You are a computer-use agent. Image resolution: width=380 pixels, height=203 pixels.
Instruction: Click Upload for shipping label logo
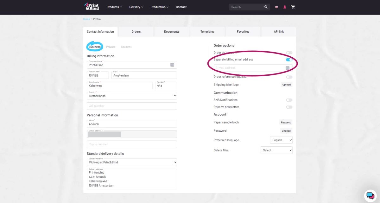(x=286, y=85)
